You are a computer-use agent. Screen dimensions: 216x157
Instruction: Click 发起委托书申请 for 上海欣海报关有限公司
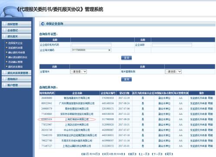coord(198,119)
